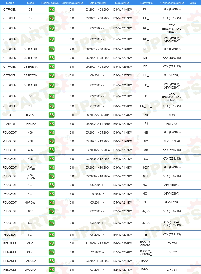Screen dimensions: 201x274
Task: Click the 6E_ body code cell
Action: [x=146, y=202]
